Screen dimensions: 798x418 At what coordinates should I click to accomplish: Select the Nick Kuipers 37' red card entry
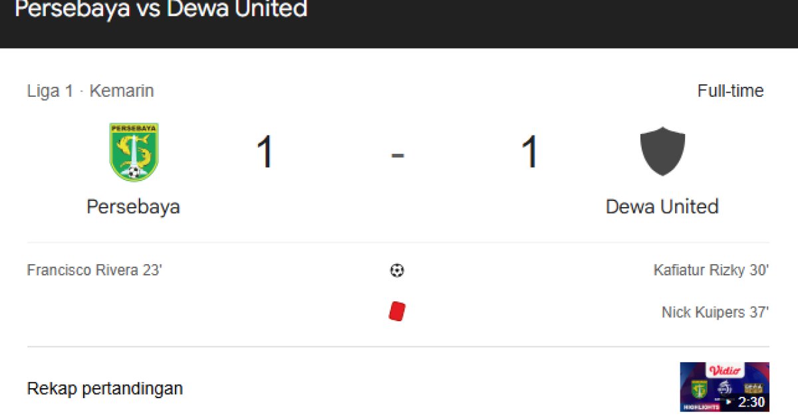point(715,312)
